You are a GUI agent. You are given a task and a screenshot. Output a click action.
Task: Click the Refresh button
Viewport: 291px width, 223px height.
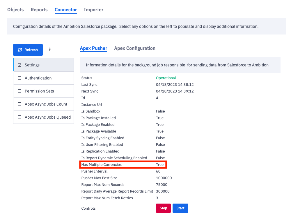(28, 50)
